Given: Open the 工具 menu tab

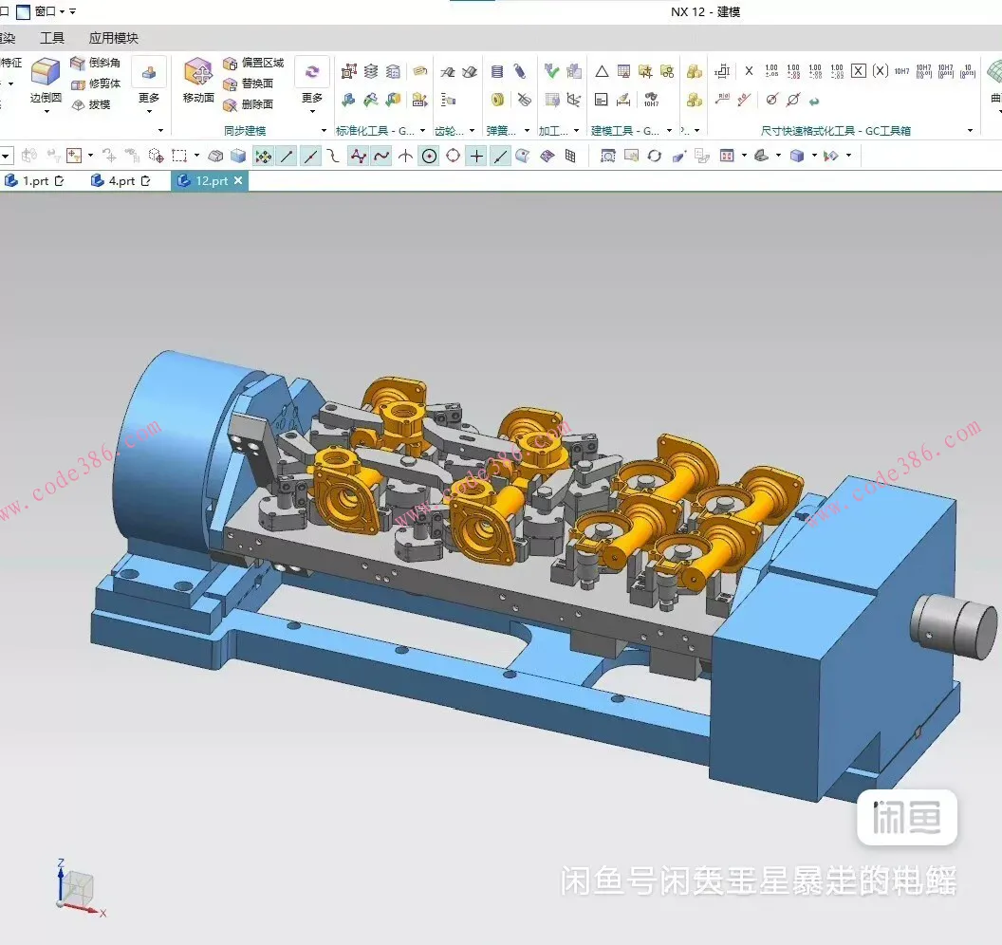Looking at the screenshot, I should [52, 38].
